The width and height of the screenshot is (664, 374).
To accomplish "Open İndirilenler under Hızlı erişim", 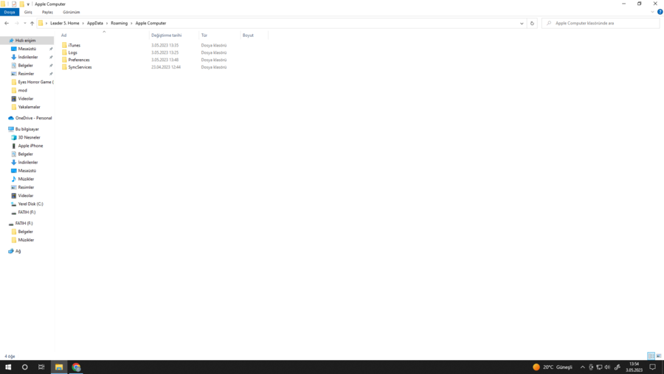I will pyautogui.click(x=28, y=58).
